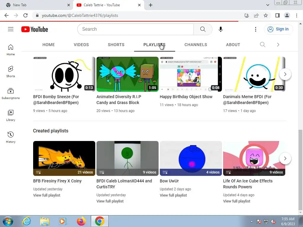Click the Sign in button
The width and height of the screenshot is (303, 227).
[278, 29]
